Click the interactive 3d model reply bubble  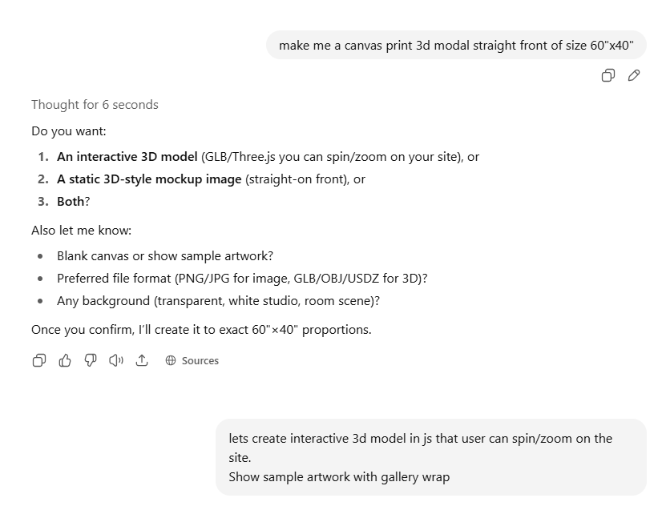[x=430, y=457]
